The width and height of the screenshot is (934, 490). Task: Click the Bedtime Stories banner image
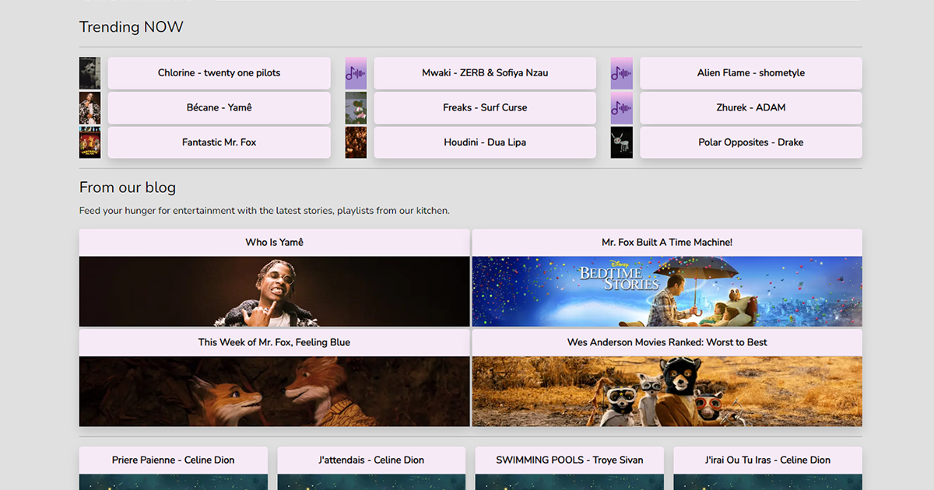[667, 292]
